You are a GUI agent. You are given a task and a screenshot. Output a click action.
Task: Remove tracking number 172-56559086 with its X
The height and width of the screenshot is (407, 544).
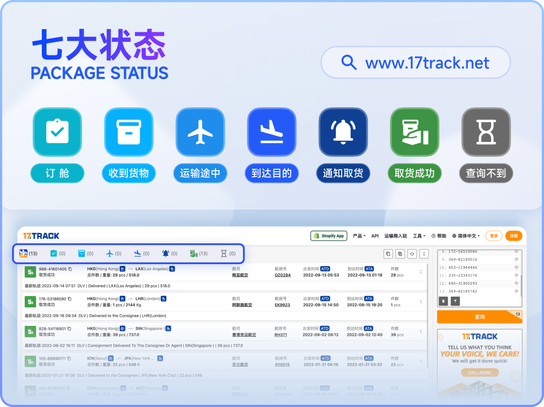[516, 250]
